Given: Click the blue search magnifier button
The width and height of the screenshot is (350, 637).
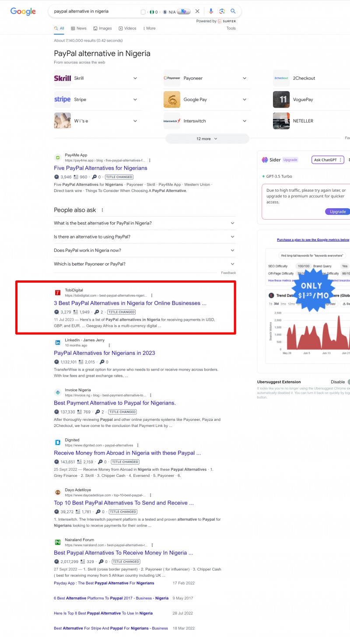Looking at the screenshot, I should click(x=233, y=11).
